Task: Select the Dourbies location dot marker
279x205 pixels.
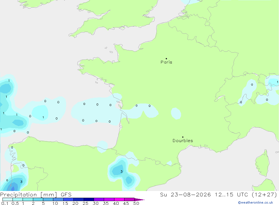Action: 183,137
